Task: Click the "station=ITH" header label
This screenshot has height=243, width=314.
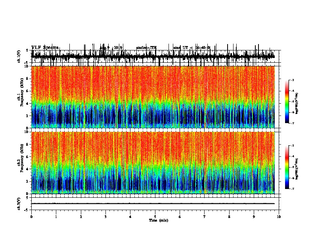Action: [x=146, y=48]
